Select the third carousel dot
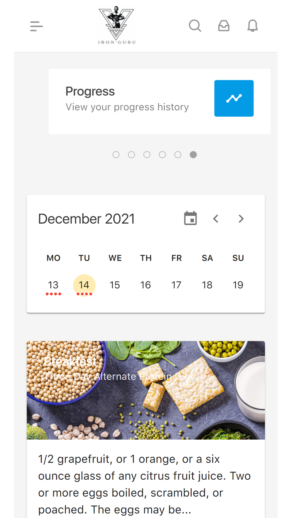This screenshot has width=291, height=518. [x=147, y=154]
